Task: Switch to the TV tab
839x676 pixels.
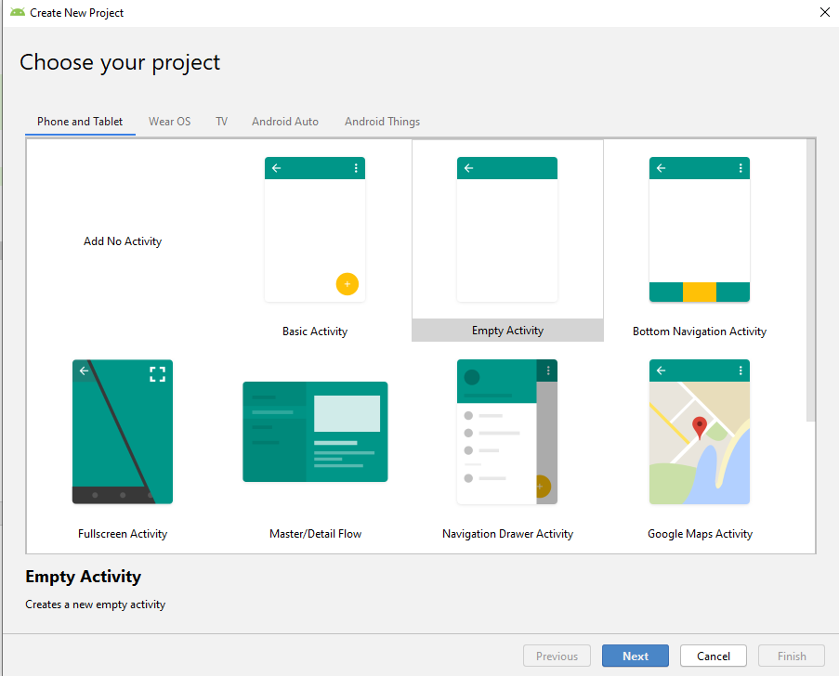Action: [221, 122]
